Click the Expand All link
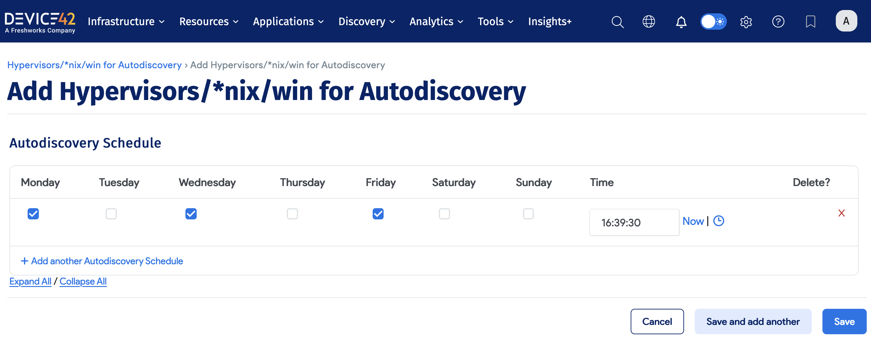 tap(30, 281)
